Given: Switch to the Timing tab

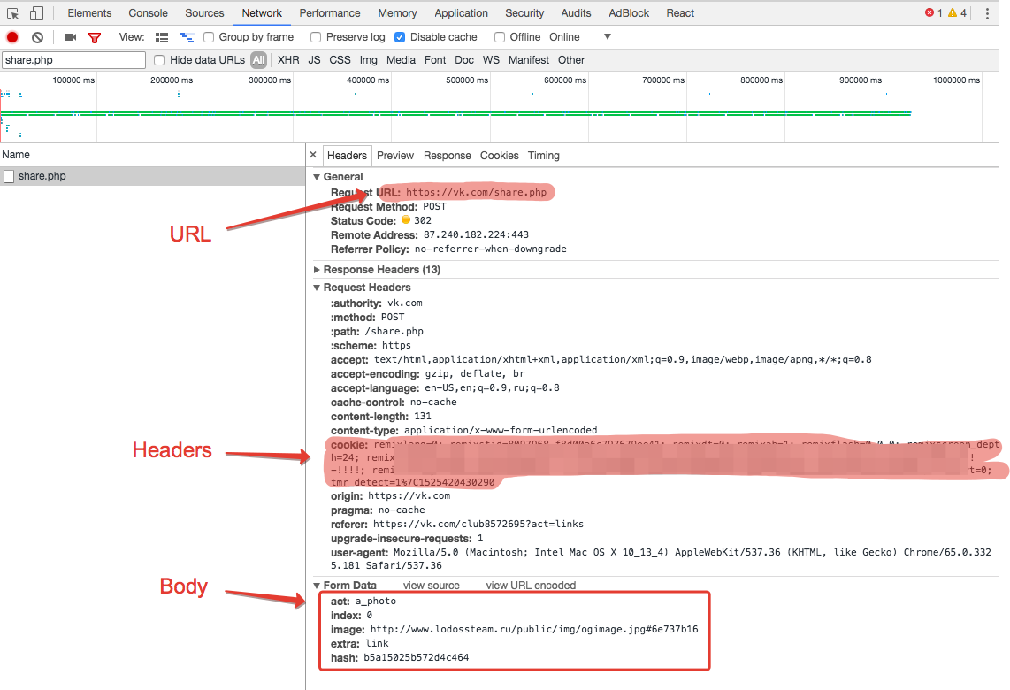Looking at the screenshot, I should coord(544,156).
